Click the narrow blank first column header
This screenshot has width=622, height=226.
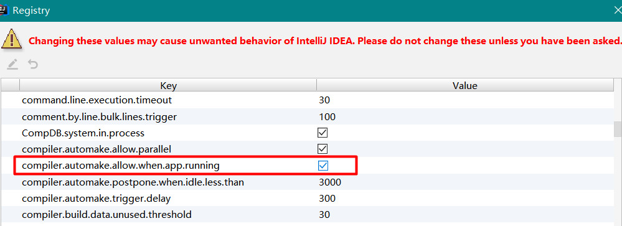(x=10, y=86)
